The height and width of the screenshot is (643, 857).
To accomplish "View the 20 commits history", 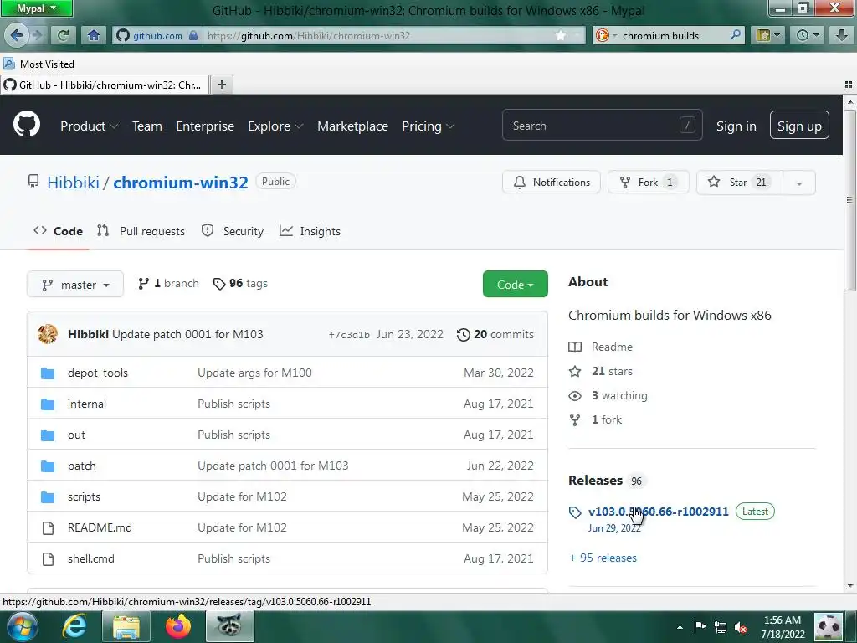I will [x=495, y=334].
